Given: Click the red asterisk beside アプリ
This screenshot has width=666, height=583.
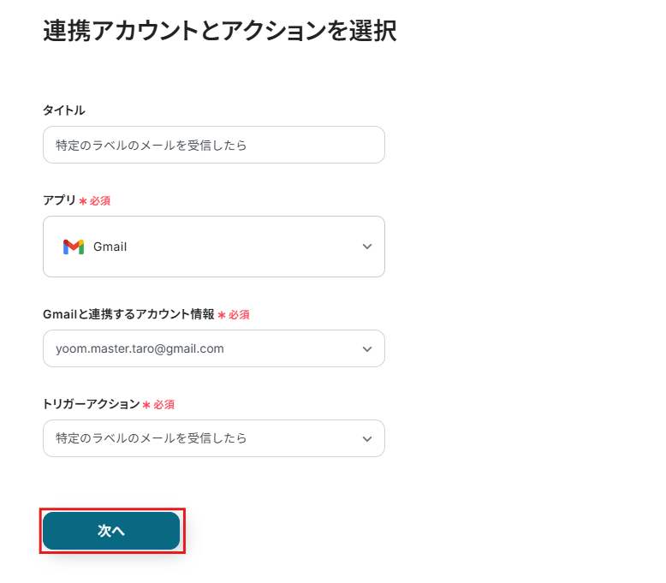Looking at the screenshot, I should pyautogui.click(x=83, y=201).
